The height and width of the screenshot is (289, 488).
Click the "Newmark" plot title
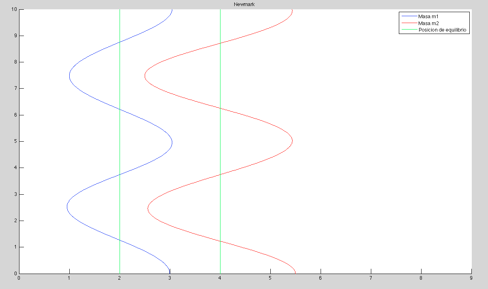click(244, 4)
